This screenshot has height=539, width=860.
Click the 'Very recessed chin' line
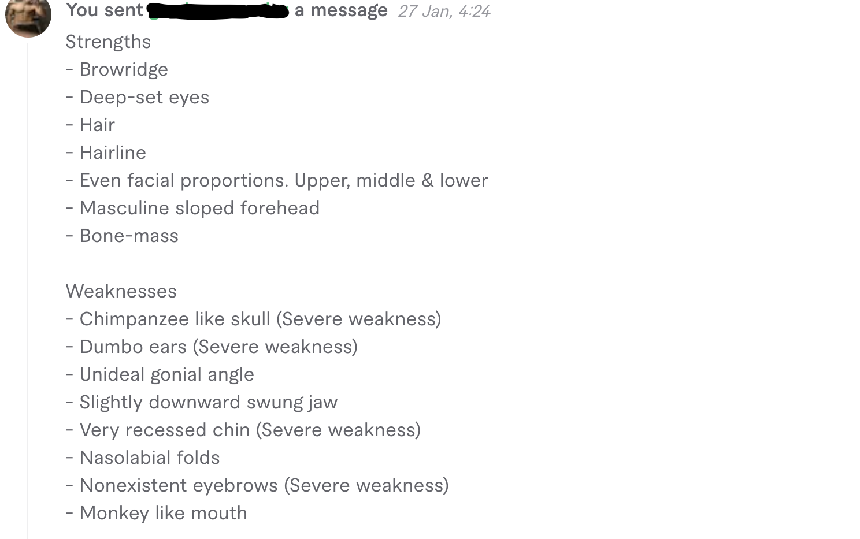[x=243, y=430]
